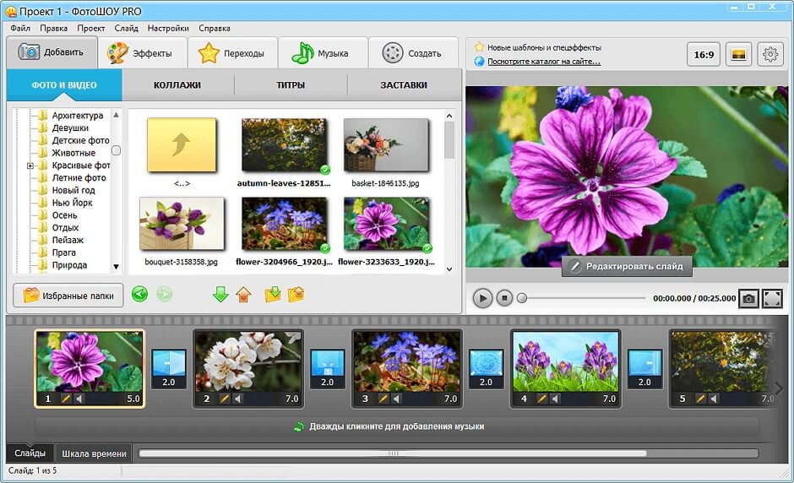This screenshot has height=483, width=794.
Task: Switch to the Шкала времени view
Action: (94, 453)
